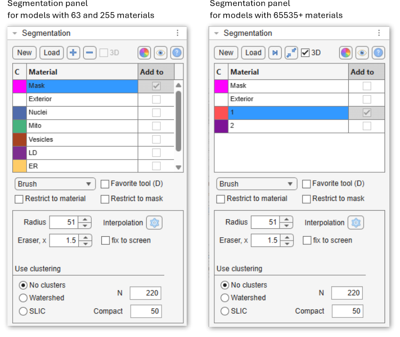Increase Eraser multiplier up arrow, left panel
The height and width of the screenshot is (337, 400).
85,237
